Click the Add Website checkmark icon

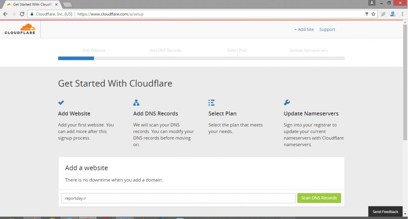coord(61,103)
